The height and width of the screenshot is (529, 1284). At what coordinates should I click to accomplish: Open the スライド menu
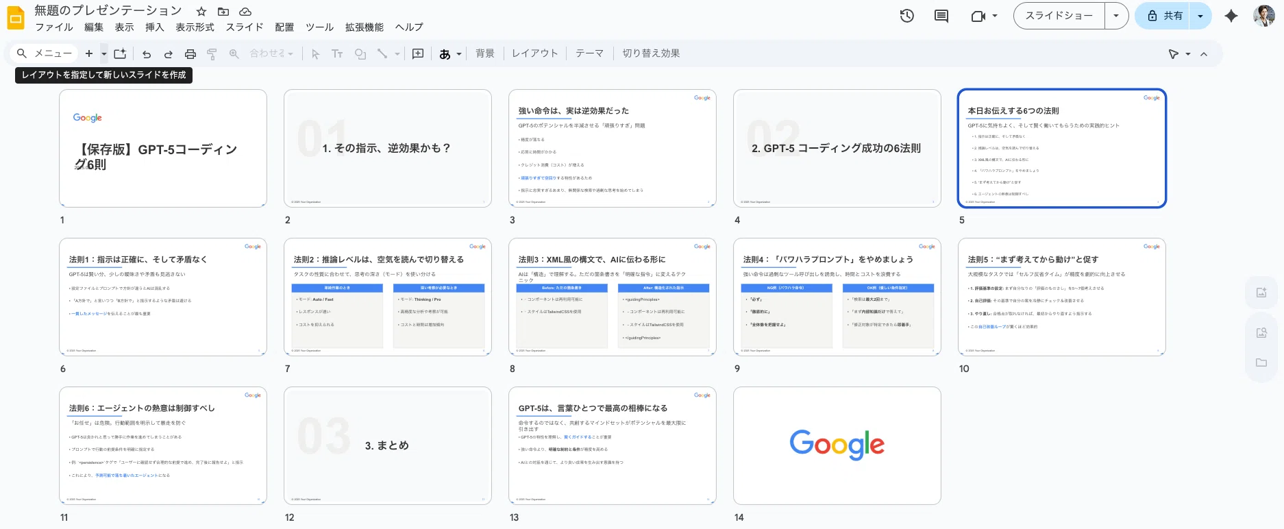[245, 27]
